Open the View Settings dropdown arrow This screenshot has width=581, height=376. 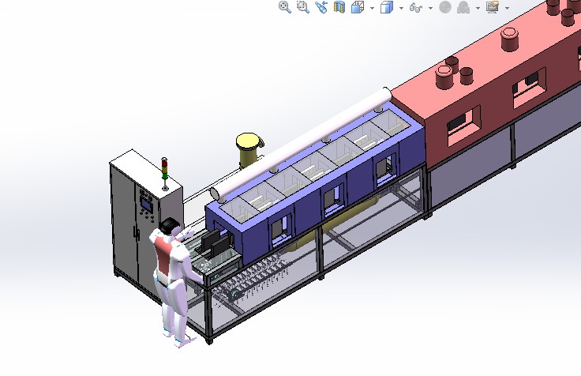coord(508,8)
